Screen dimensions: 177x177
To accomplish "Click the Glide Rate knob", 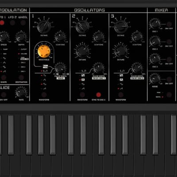I will [x=21, y=92].
